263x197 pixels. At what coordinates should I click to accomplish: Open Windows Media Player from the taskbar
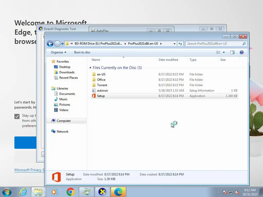coord(54,192)
